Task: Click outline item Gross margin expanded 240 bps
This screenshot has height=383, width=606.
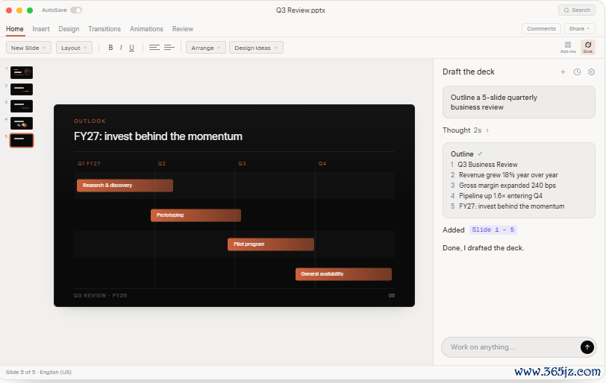Action: (x=507, y=186)
